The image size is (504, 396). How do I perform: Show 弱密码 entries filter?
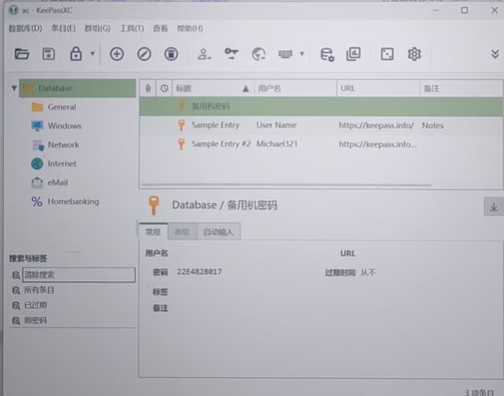click(35, 320)
